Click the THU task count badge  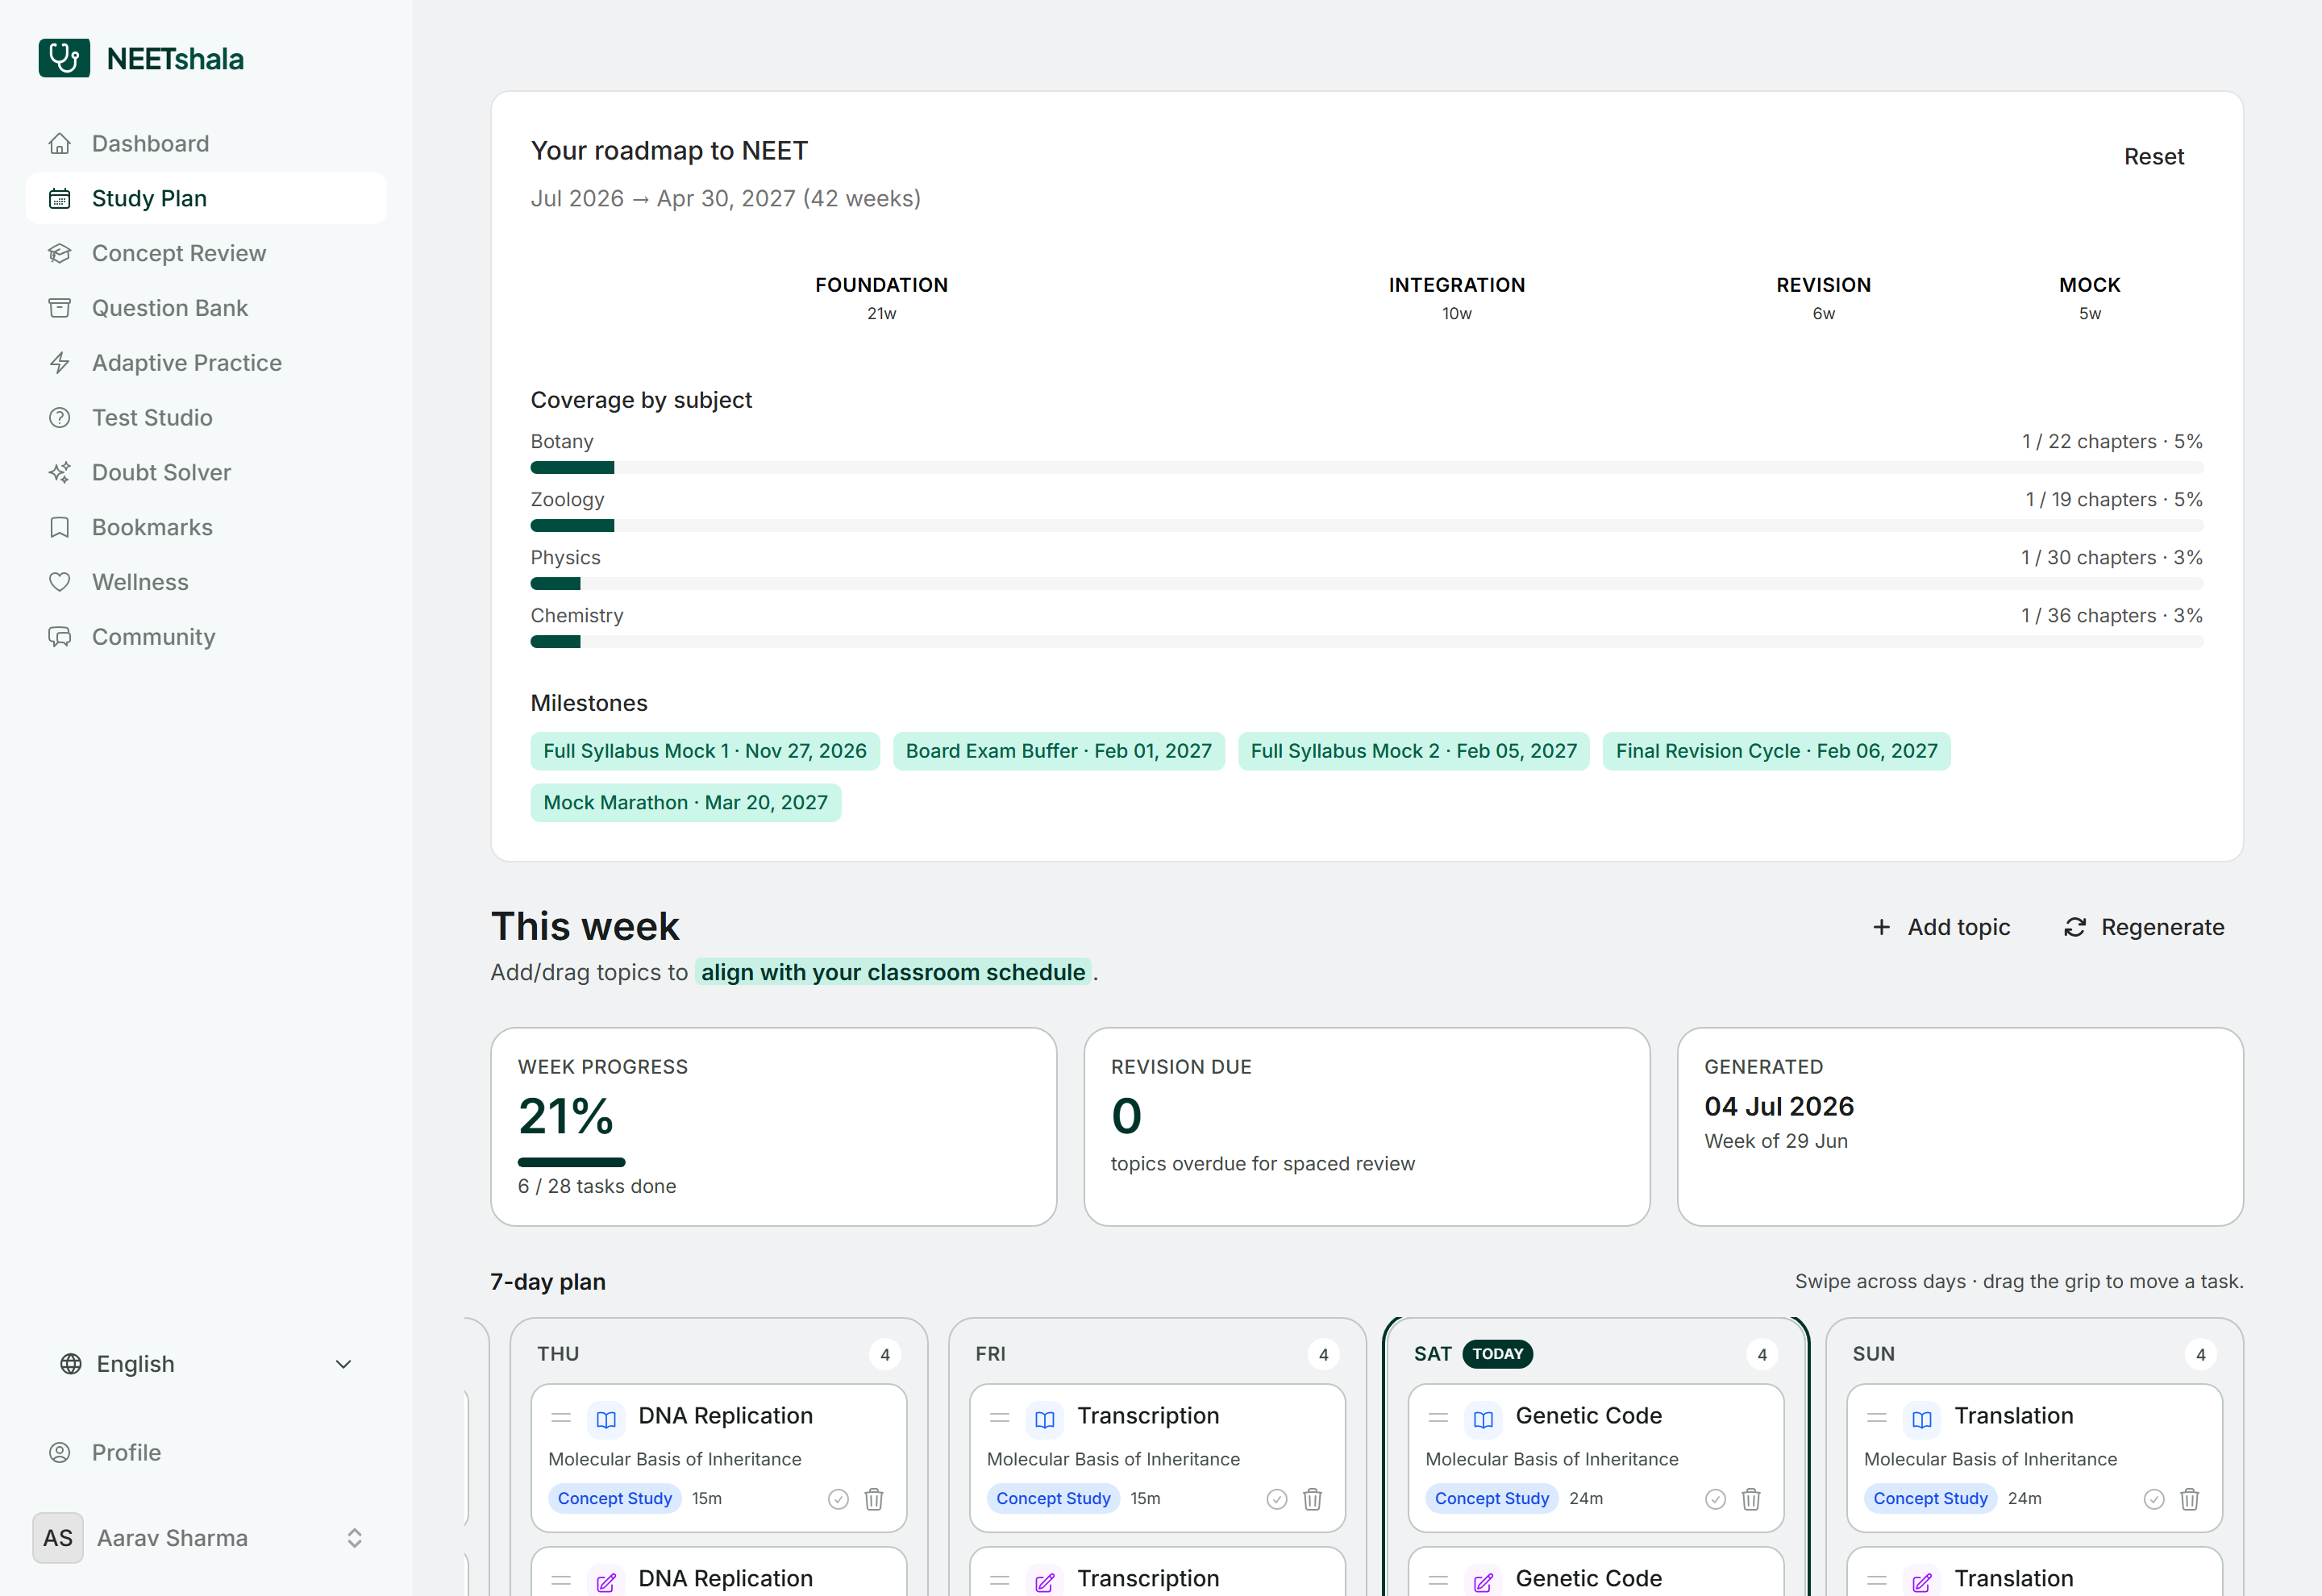click(885, 1355)
